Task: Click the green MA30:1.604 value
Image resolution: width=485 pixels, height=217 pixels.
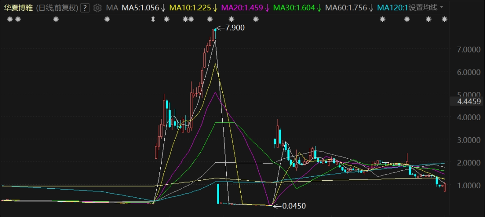Action: (294, 8)
